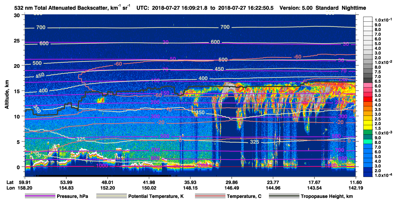The height and width of the screenshot is (203, 395).
Task: Click longitude value 146.49
Action: point(232,187)
